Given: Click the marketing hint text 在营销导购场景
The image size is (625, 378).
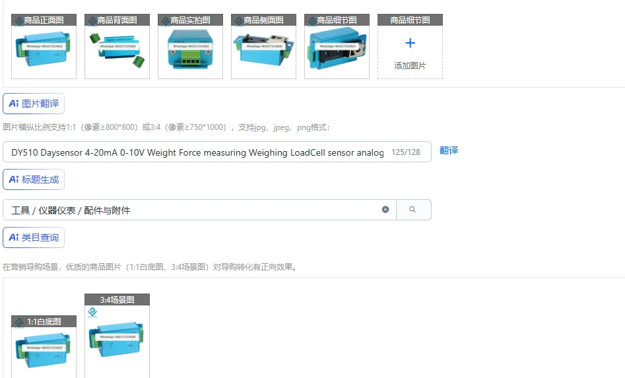Looking at the screenshot, I should click(150, 267).
